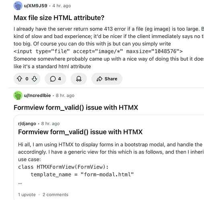Viewport: 204px width, 200px height.
Task: Give an award with the ribbon icon
Action: click(79, 79)
